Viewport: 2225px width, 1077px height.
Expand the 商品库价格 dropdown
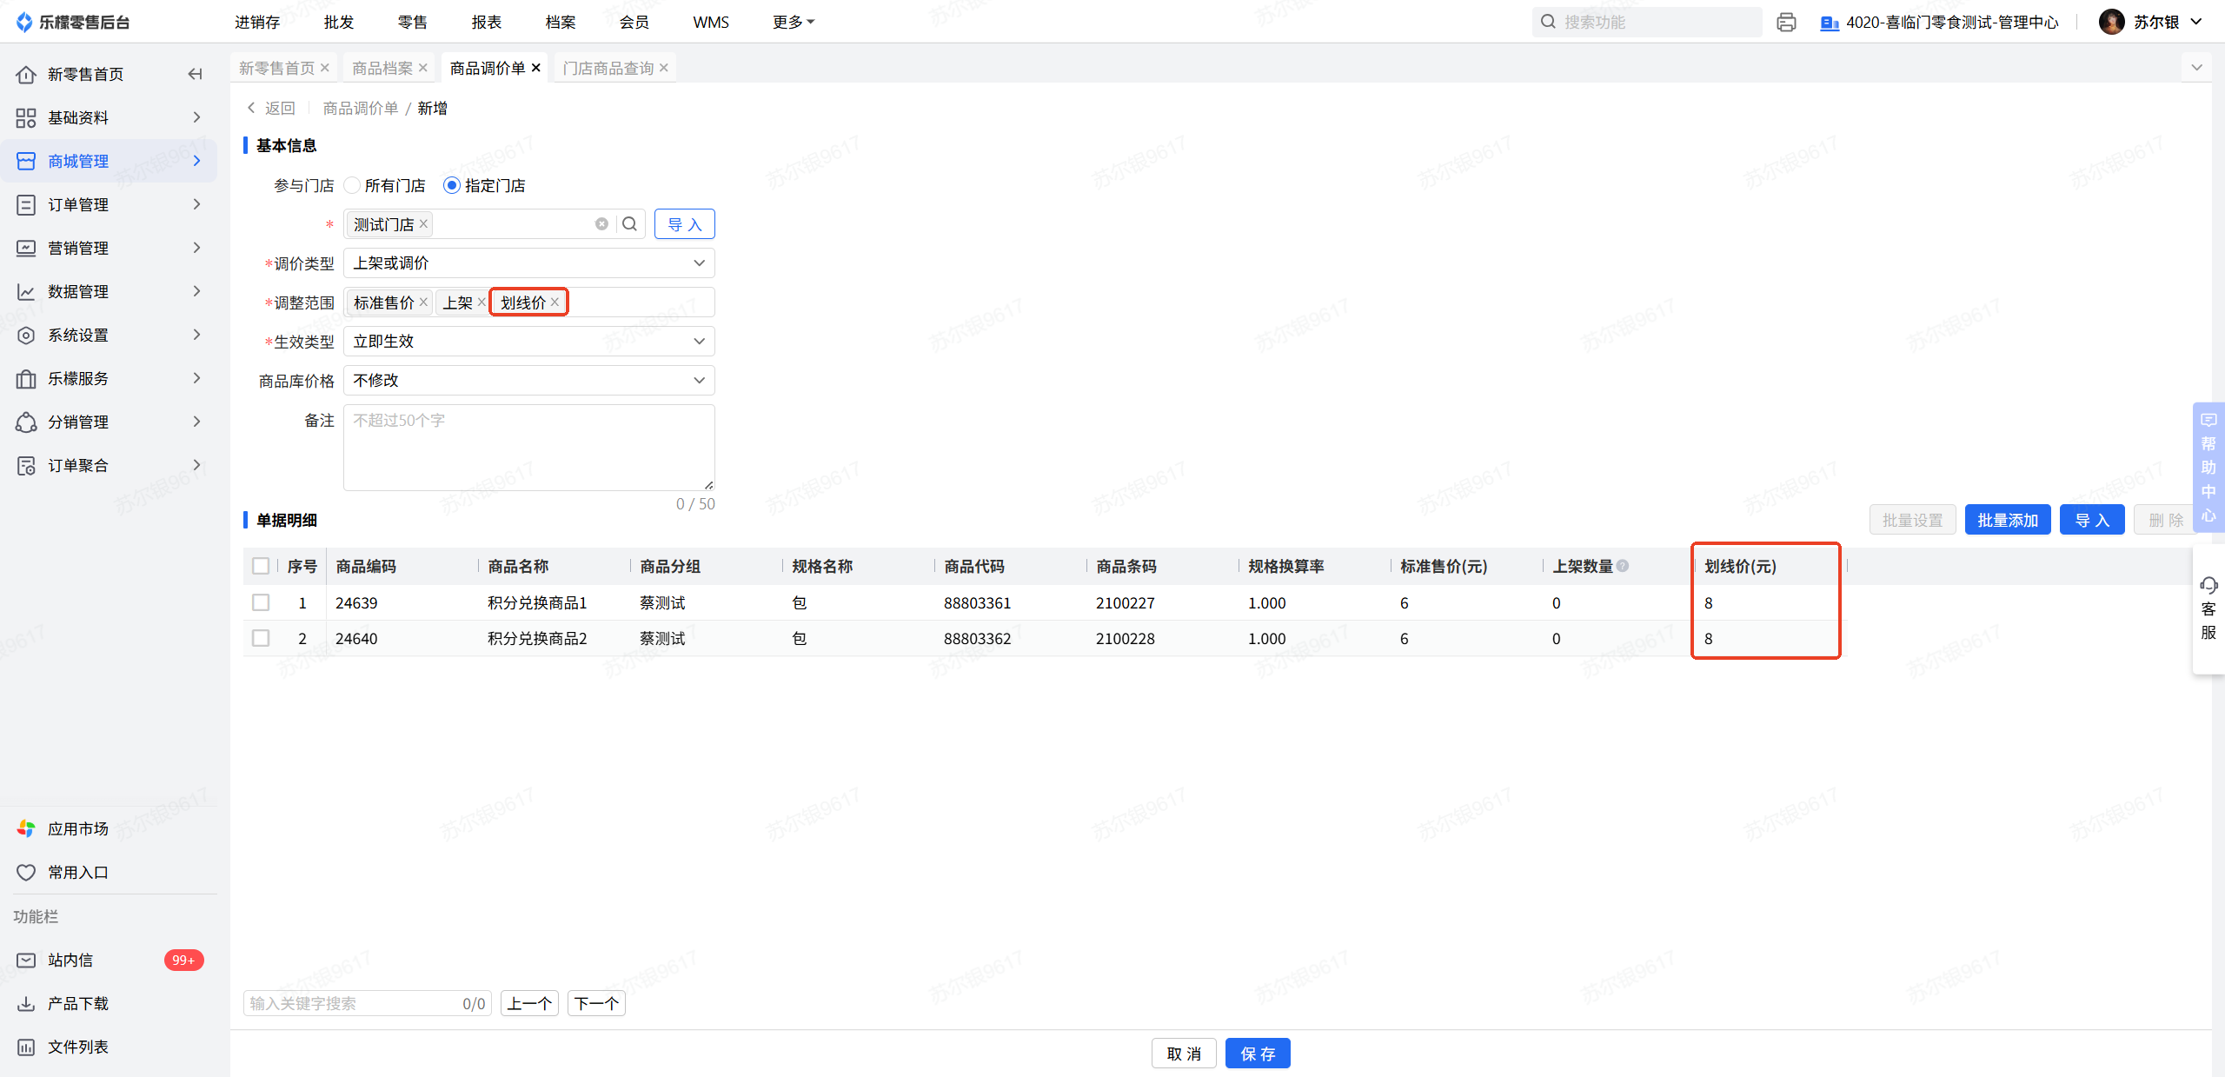pyautogui.click(x=528, y=381)
